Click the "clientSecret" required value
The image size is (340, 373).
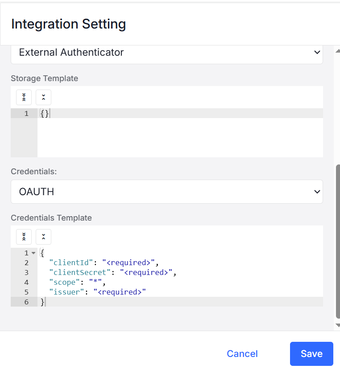click(146, 272)
